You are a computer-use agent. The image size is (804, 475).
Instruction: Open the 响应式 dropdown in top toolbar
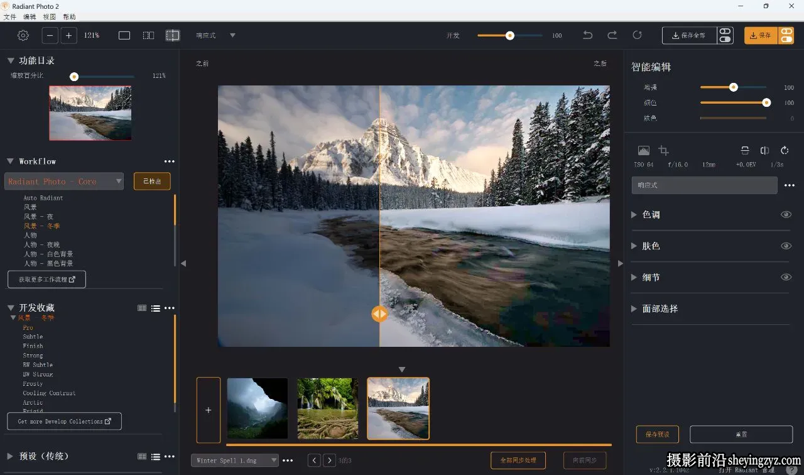[215, 35]
